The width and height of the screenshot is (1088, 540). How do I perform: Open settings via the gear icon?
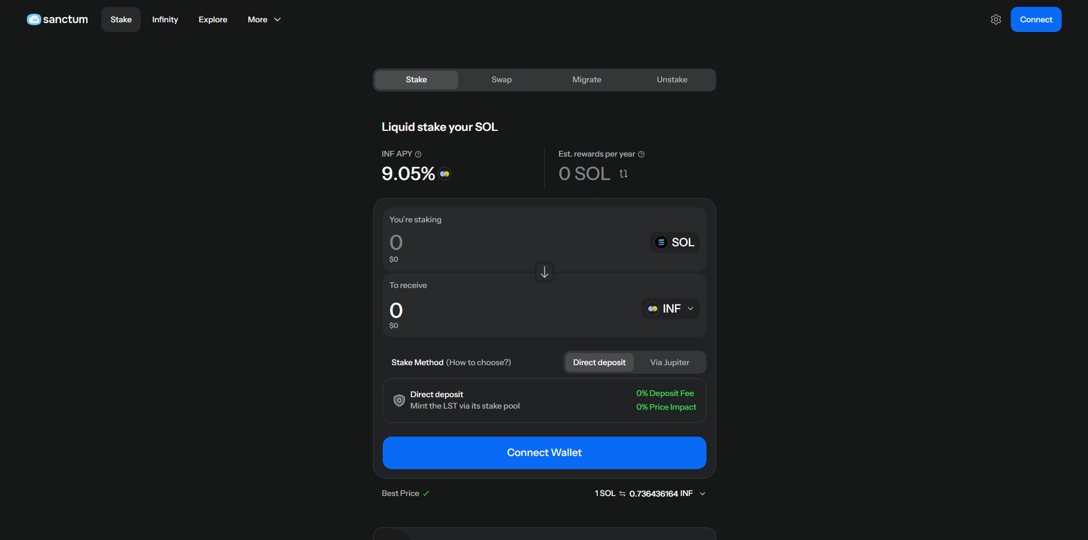(996, 19)
